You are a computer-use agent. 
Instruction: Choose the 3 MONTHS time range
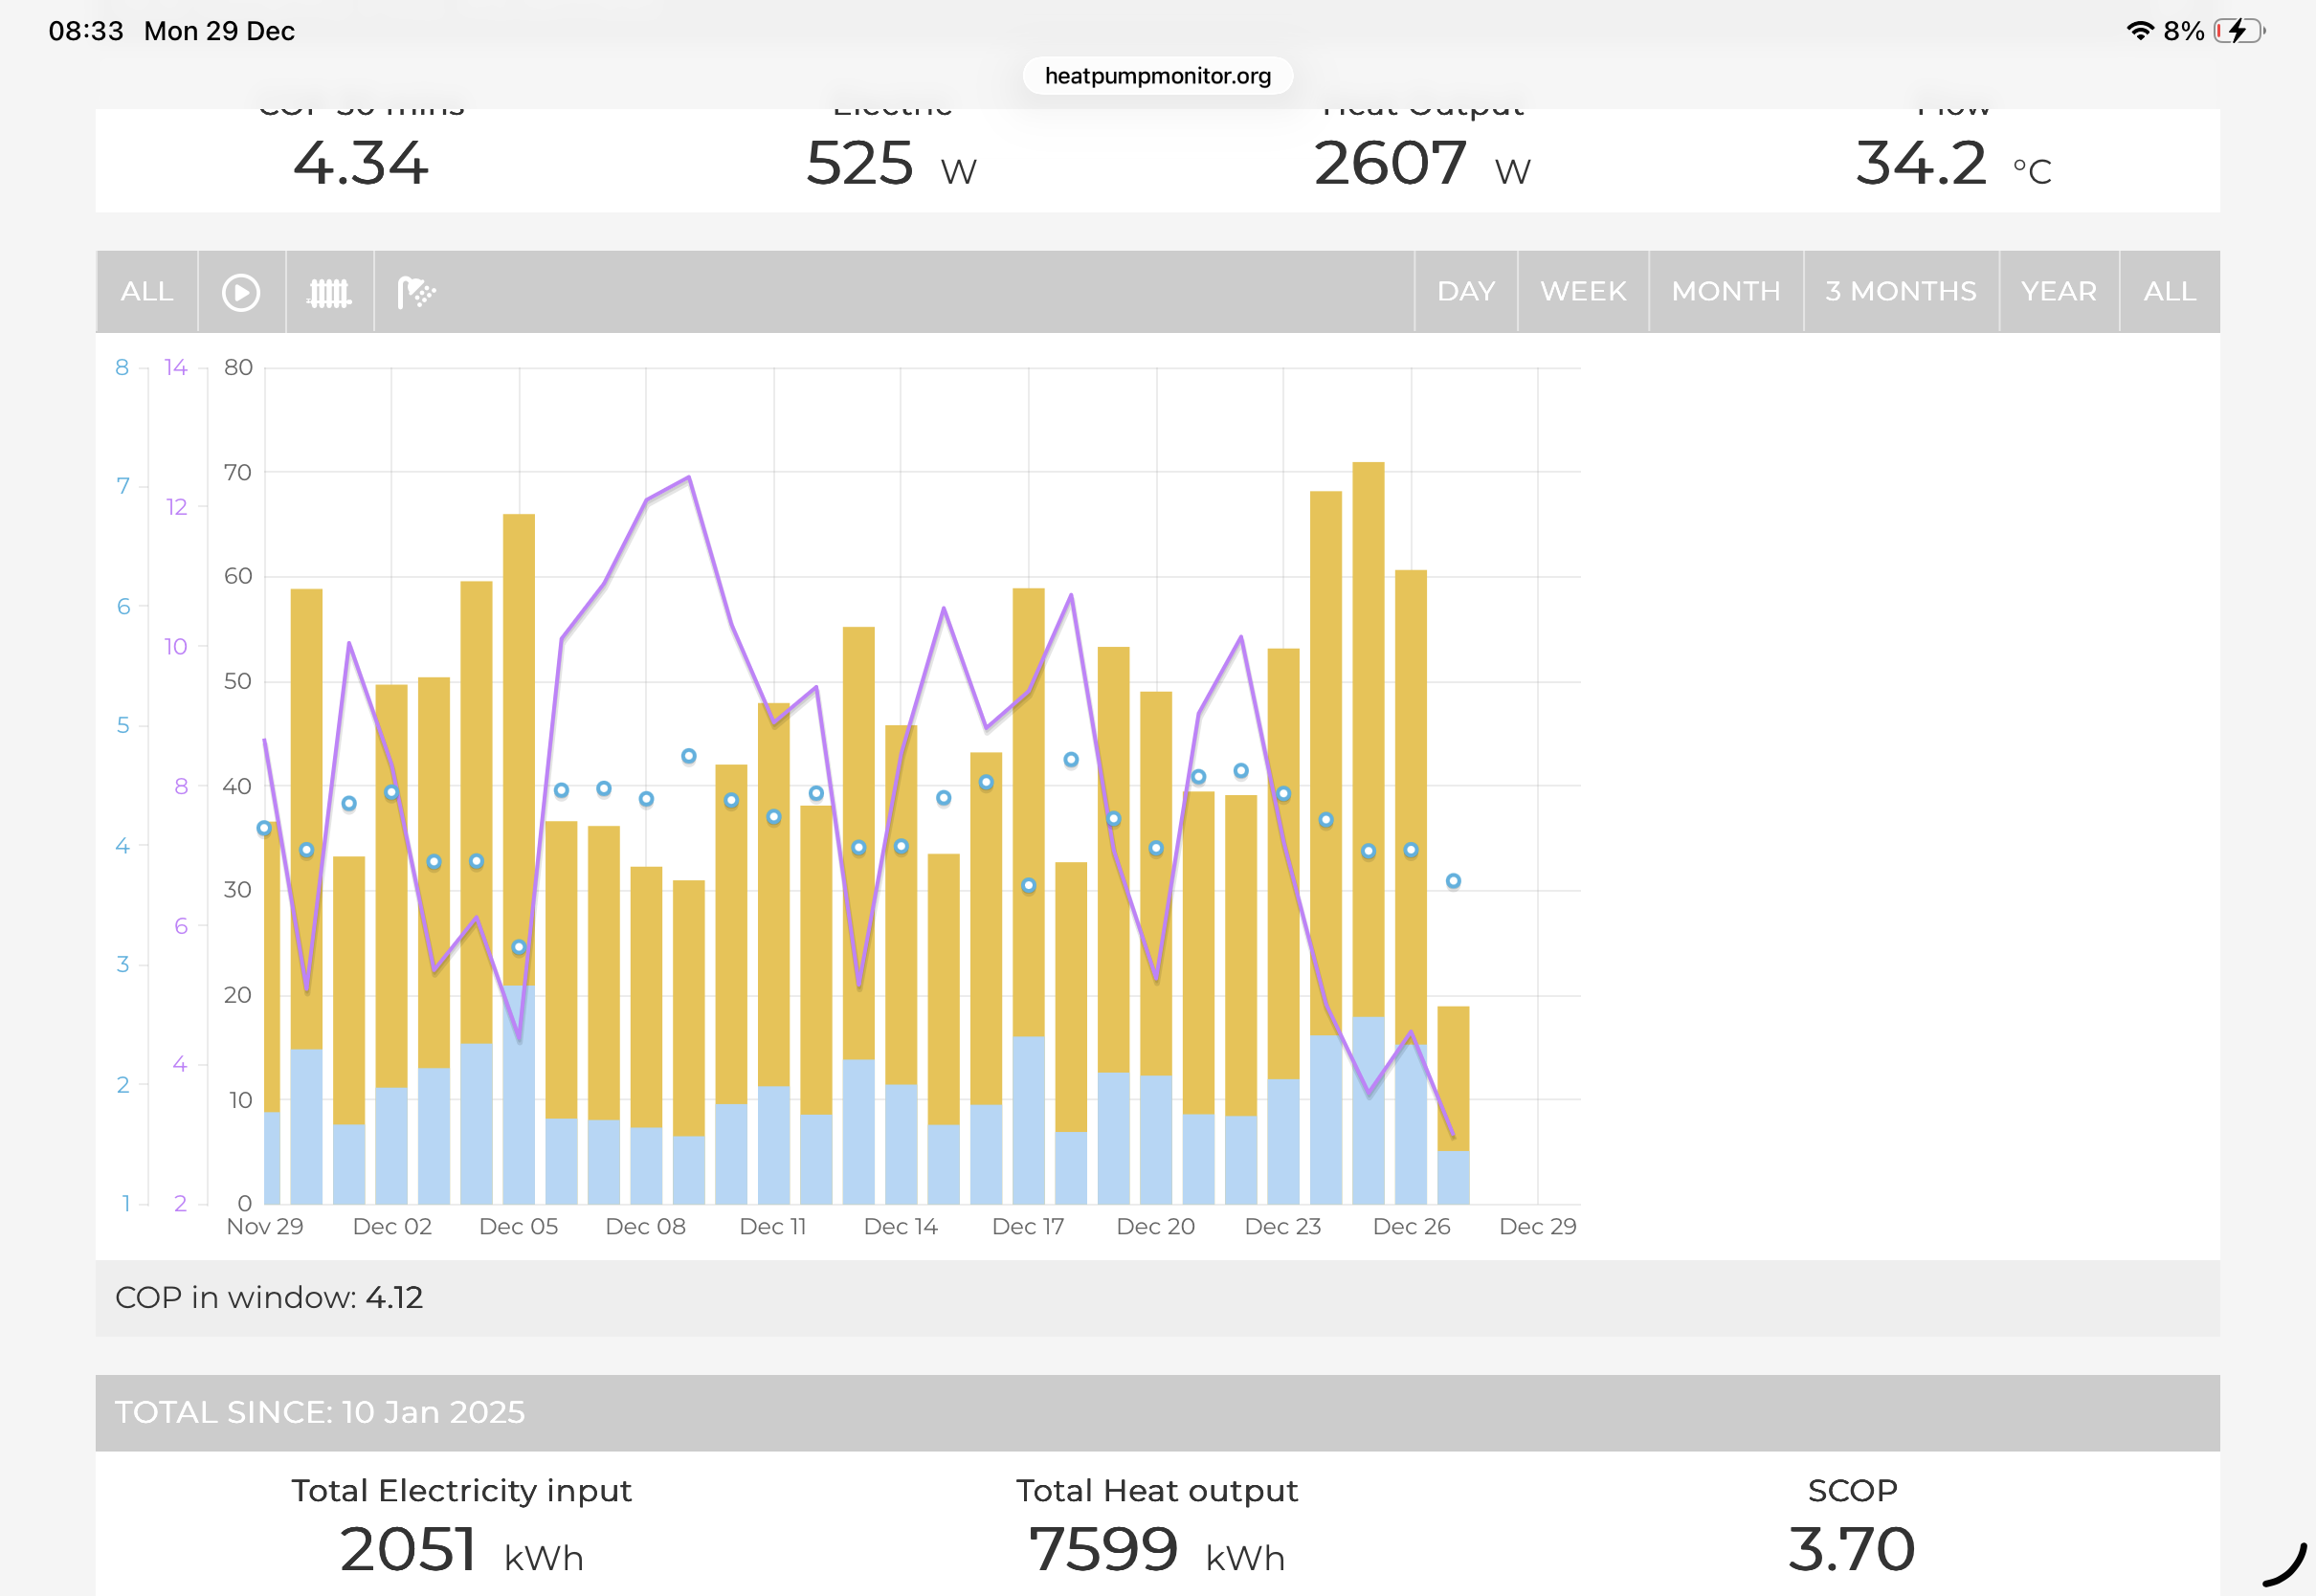1900,292
